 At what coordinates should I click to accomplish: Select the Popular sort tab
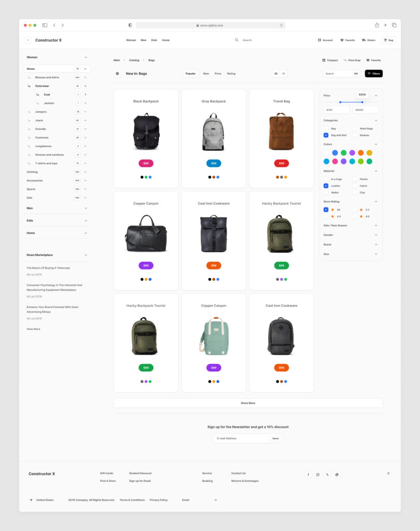click(191, 74)
